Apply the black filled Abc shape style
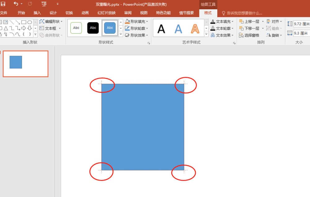The width and height of the screenshot is (310, 197). click(93, 28)
